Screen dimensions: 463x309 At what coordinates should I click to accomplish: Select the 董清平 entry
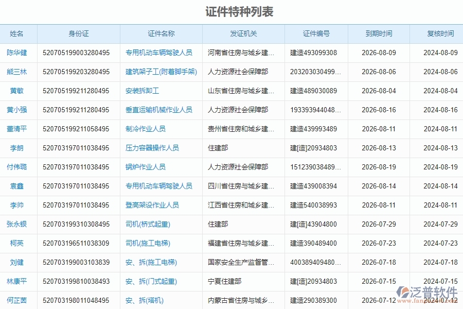click(19, 129)
